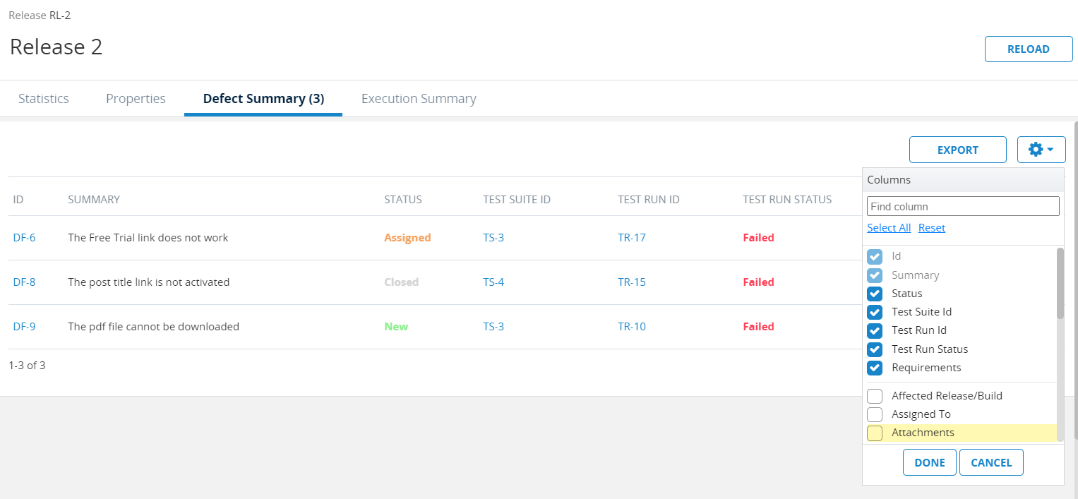Focus the Find column search field

[963, 206]
